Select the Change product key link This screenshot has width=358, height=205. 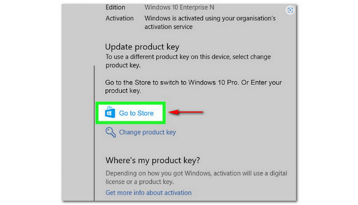point(147,132)
